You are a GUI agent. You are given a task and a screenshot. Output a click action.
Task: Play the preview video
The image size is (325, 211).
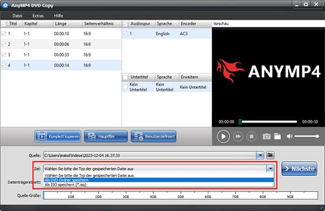223,136
